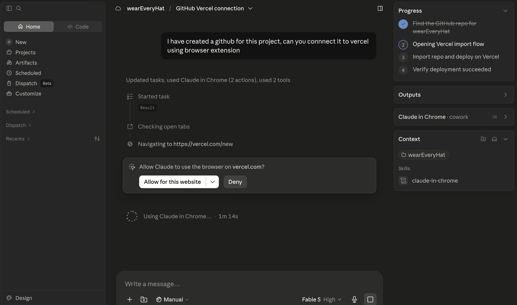
Task: Open the Allow options dropdown arrow
Action: click(x=212, y=182)
